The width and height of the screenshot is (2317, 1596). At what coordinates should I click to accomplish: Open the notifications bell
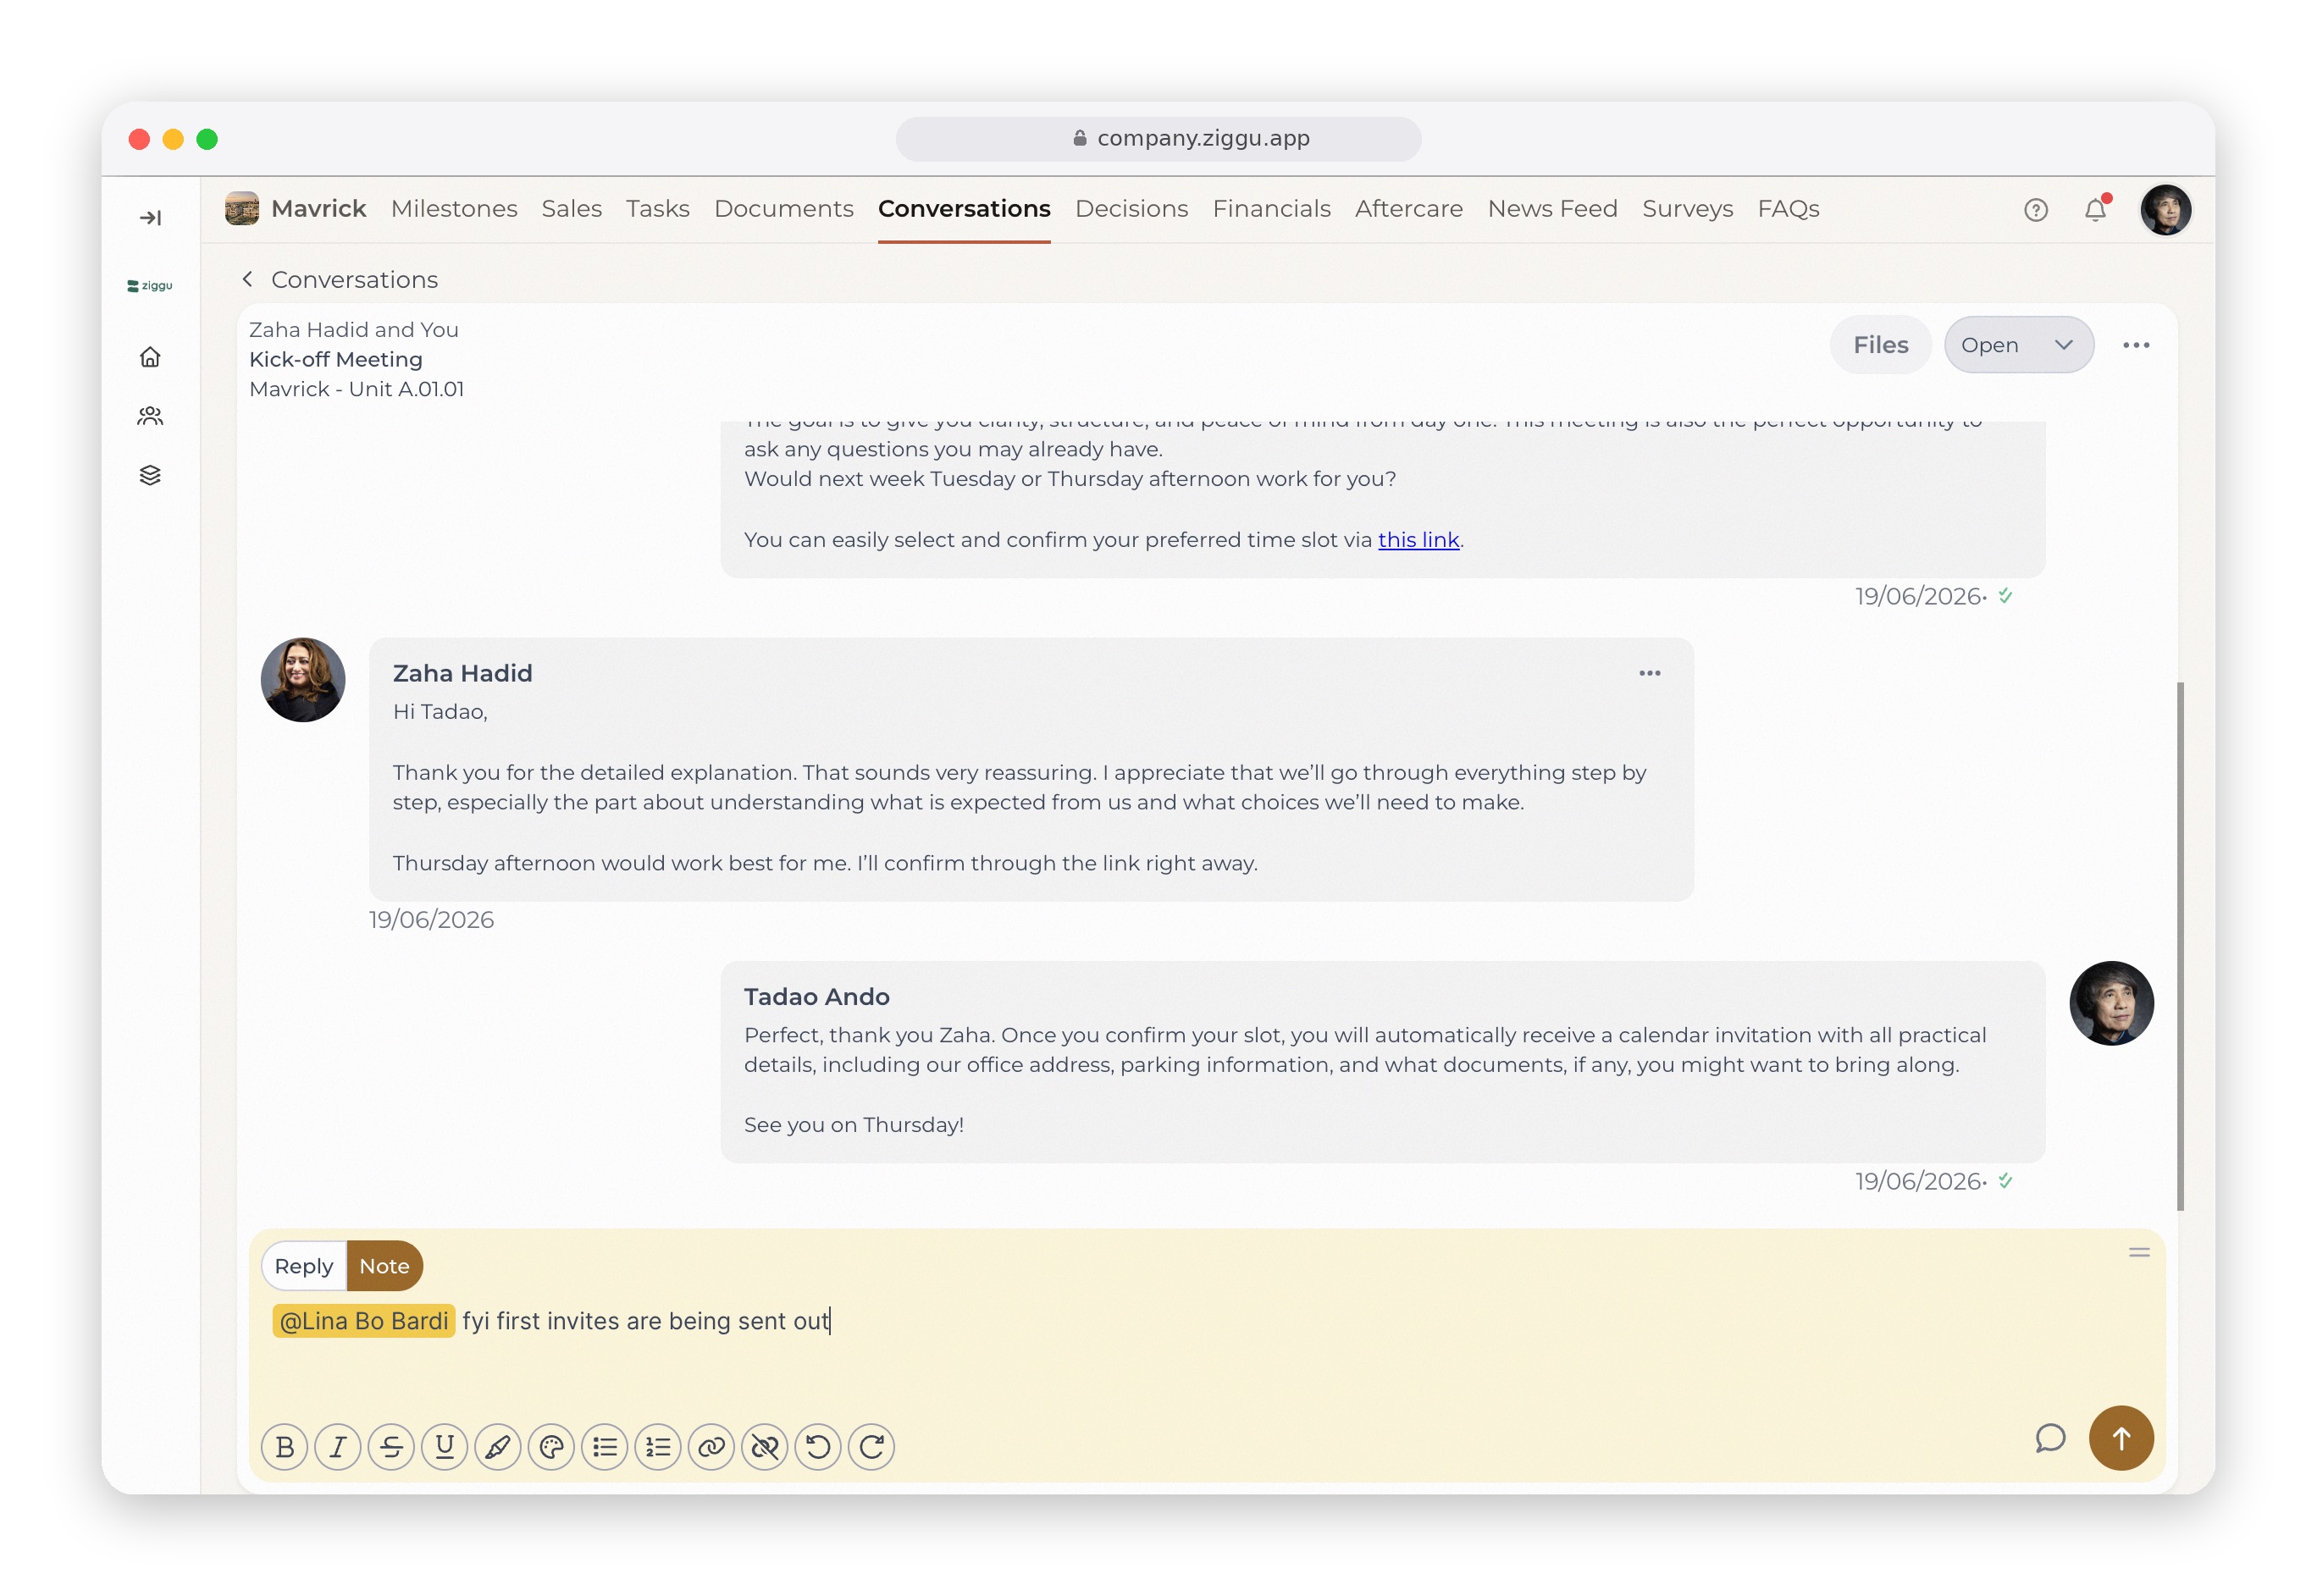2095,209
